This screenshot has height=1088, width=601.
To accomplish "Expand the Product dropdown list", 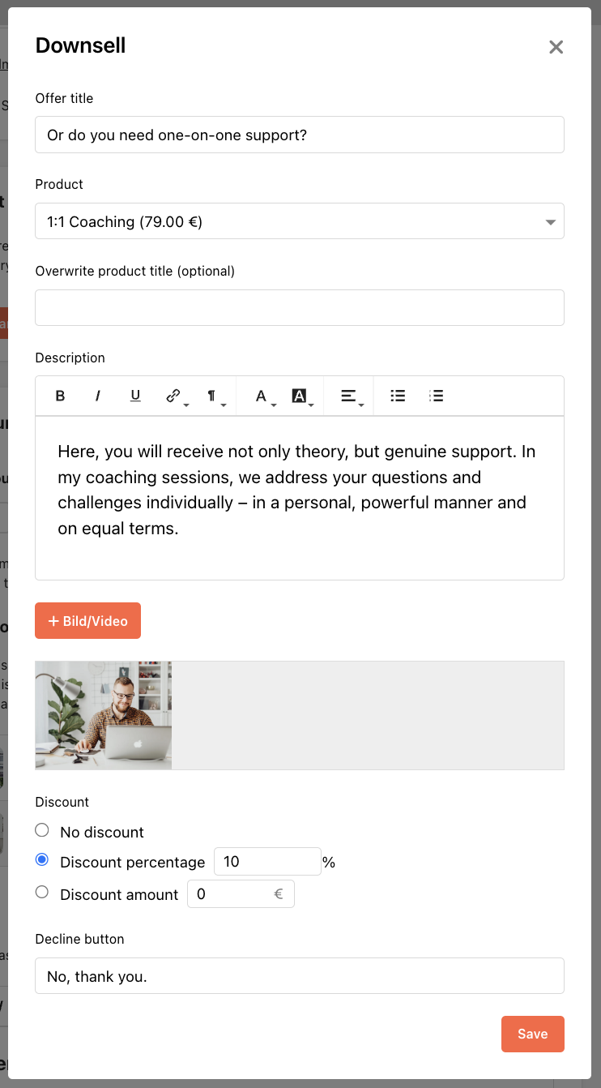I will click(x=300, y=221).
